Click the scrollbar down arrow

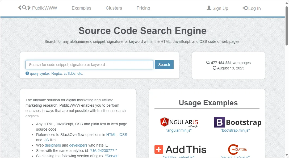click(x=287, y=155)
